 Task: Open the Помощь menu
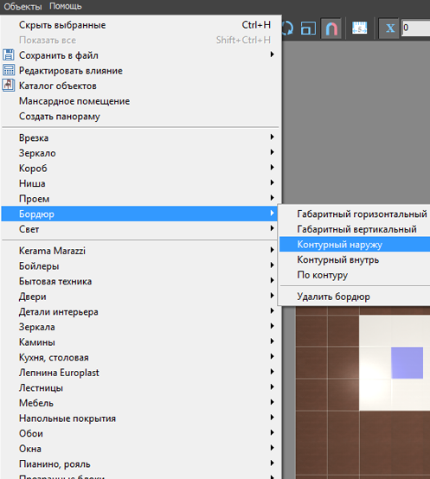[66, 6]
